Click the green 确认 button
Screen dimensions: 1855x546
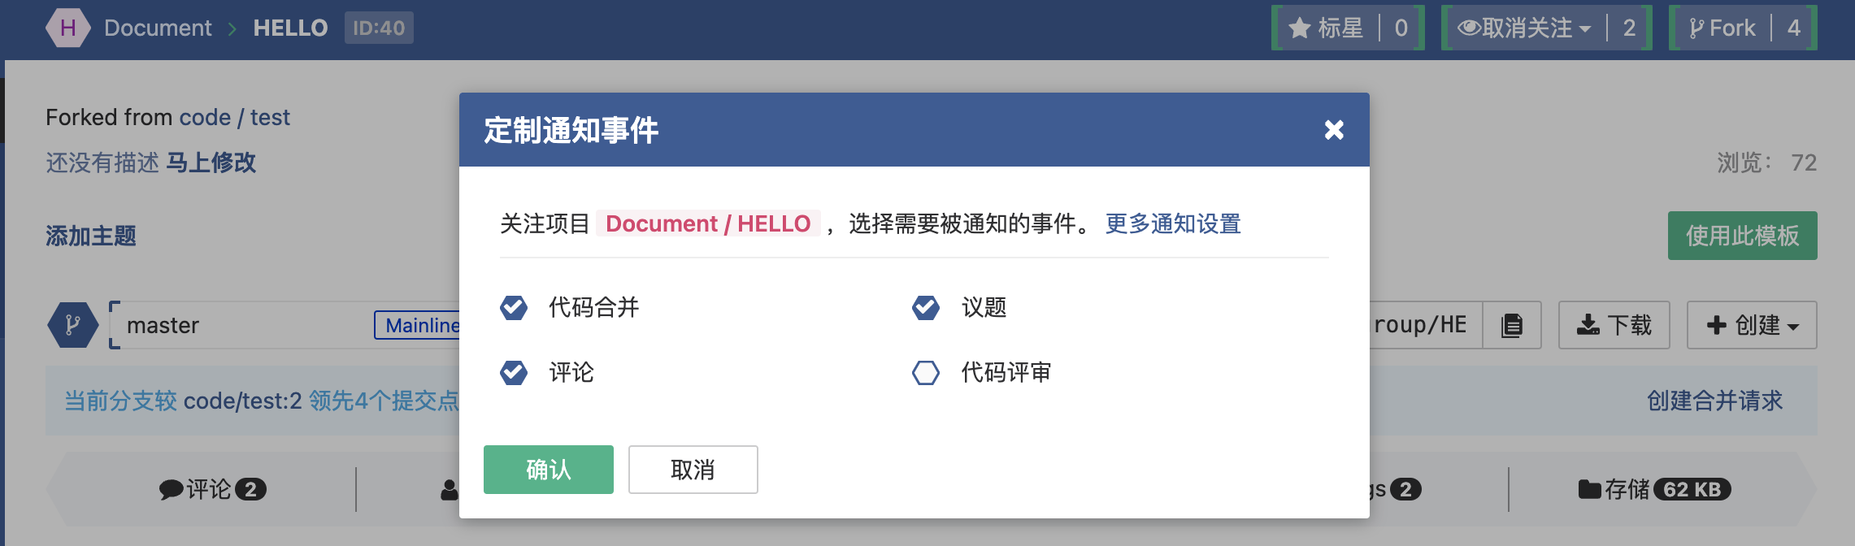pyautogui.click(x=549, y=470)
